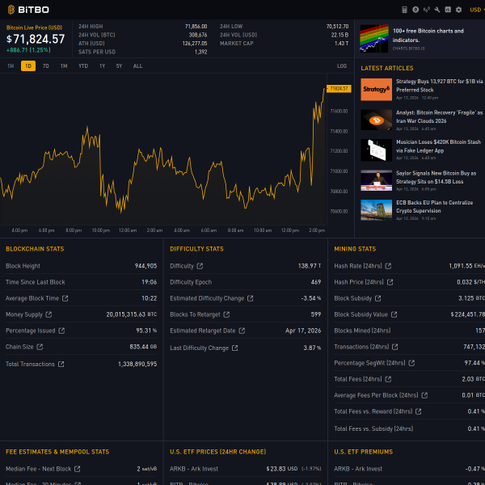Screen dimensions: 485x485
Task: Open external link icon beside Percentage SegWit (24hrs)
Action: [x=411, y=363]
